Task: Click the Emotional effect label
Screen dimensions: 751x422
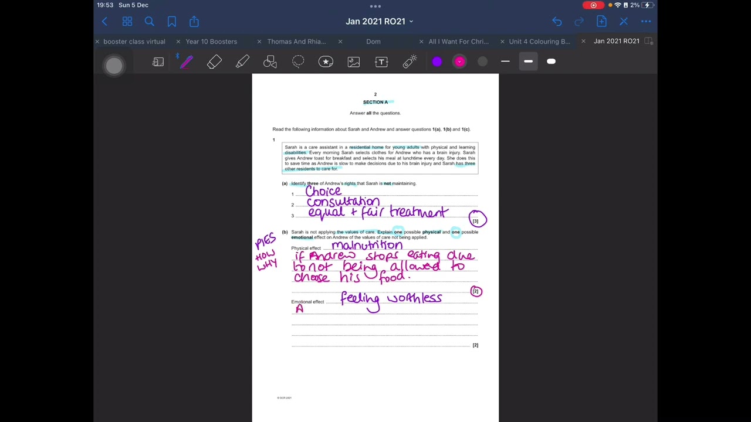Action: pos(307,302)
